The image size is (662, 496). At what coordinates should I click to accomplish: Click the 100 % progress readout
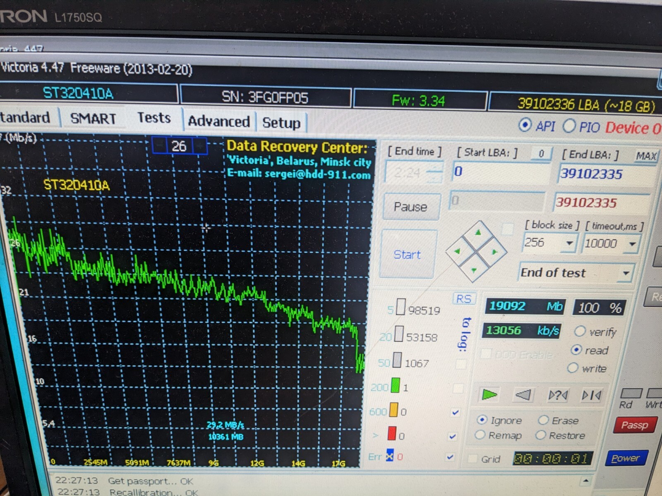coord(600,308)
